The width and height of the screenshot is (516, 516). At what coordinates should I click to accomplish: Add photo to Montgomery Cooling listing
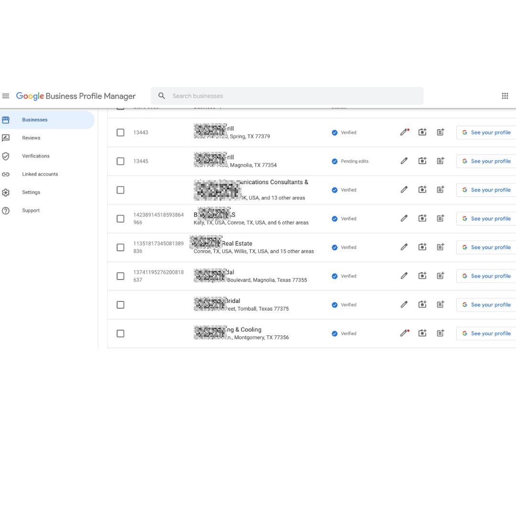pyautogui.click(x=422, y=333)
